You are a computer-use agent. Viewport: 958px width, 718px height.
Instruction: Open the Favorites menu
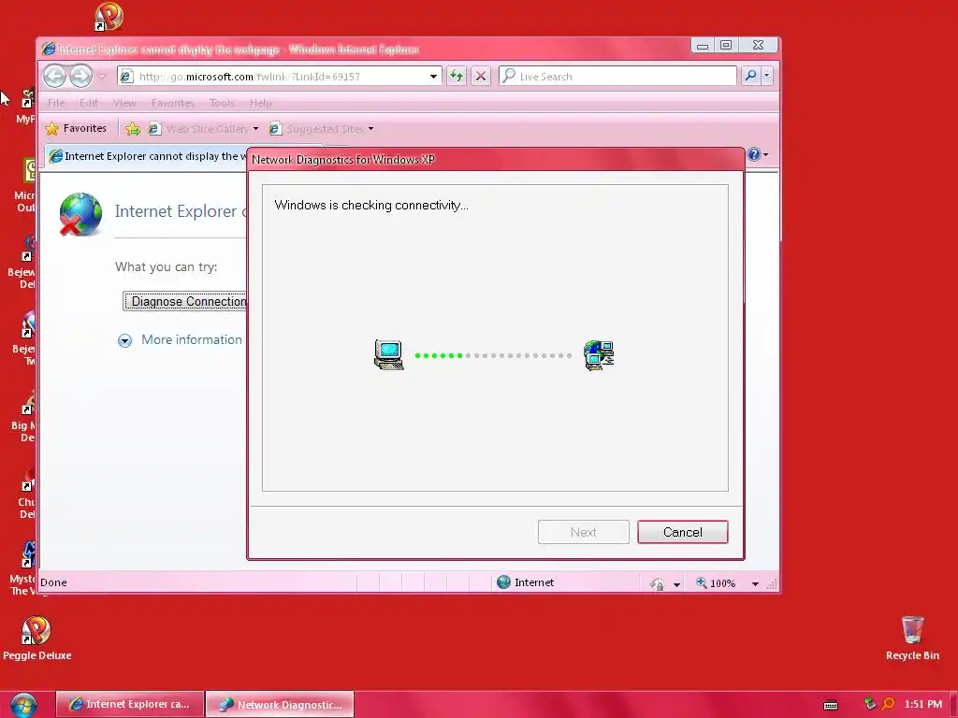tap(172, 103)
